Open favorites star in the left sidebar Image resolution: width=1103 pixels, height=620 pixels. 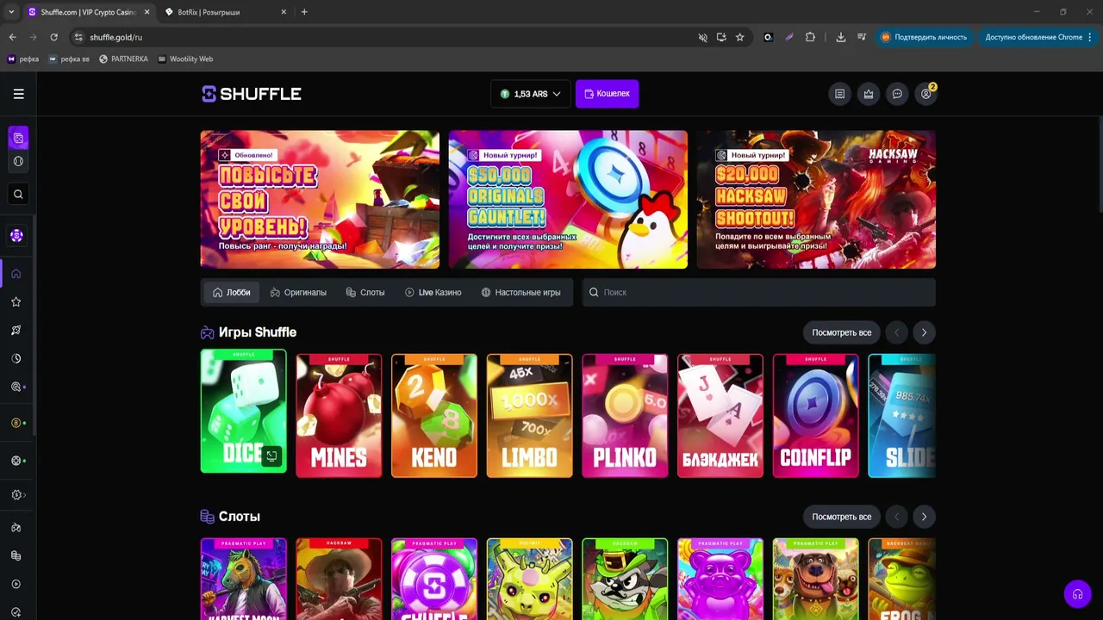pos(16,302)
